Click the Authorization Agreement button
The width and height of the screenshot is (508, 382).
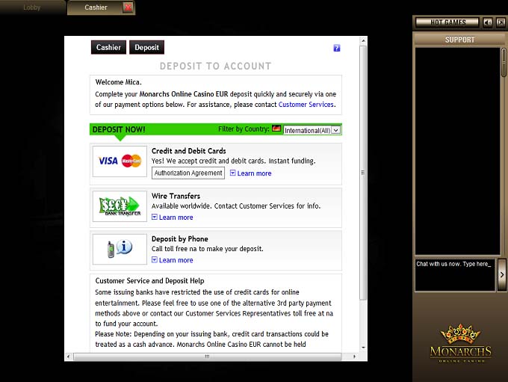(x=188, y=173)
